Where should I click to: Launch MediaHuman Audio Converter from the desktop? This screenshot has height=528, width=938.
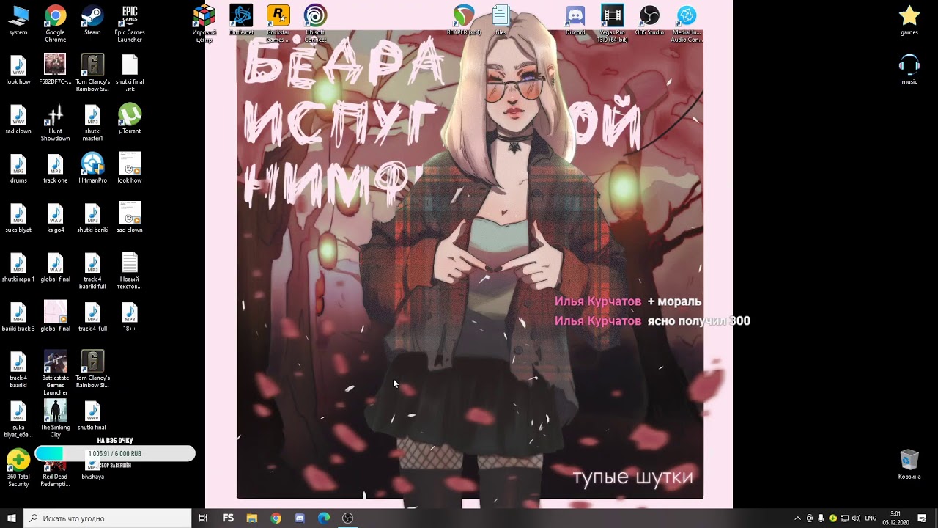click(687, 23)
